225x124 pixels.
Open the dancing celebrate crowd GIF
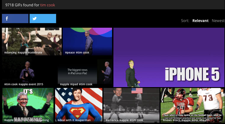click(32, 41)
